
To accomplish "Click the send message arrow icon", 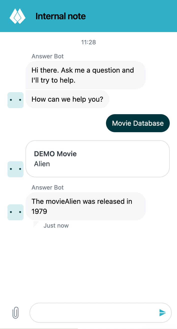I will pyautogui.click(x=162, y=312).
